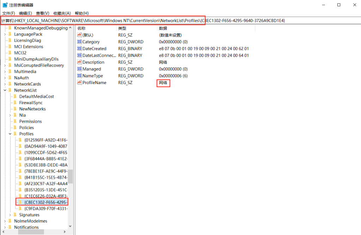Select the DateCreated binary value icon
The width and height of the screenshot is (361, 235).
79,49
